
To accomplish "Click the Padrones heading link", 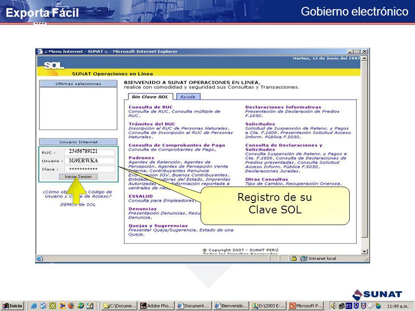I will tap(141, 158).
